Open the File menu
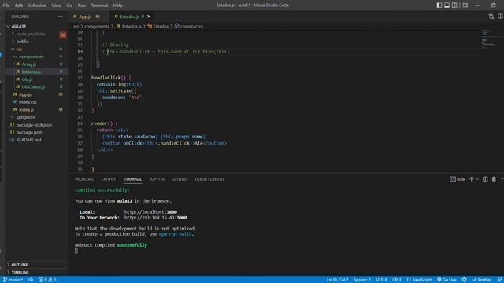The width and height of the screenshot is (504, 283). (6, 6)
